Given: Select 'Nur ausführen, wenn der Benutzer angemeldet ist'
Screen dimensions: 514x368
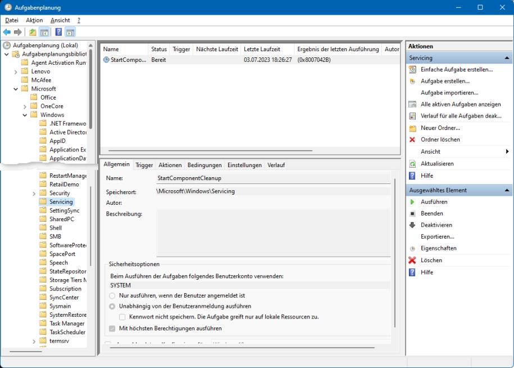Looking at the screenshot, I should tap(112, 295).
